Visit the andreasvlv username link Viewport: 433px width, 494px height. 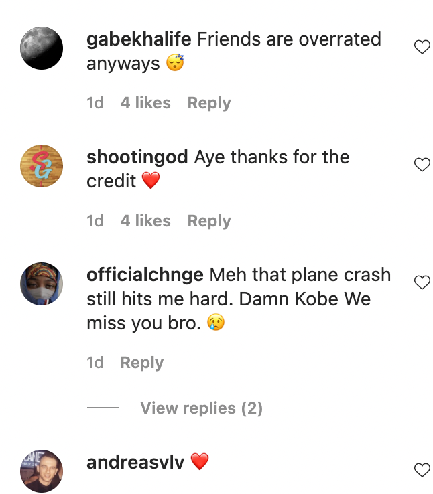pos(135,462)
